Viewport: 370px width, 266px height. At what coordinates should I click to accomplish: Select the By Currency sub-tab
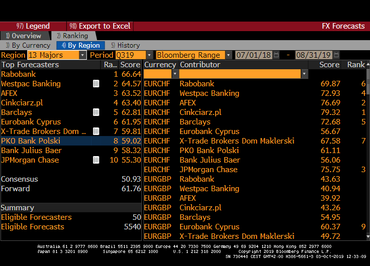tap(28, 45)
